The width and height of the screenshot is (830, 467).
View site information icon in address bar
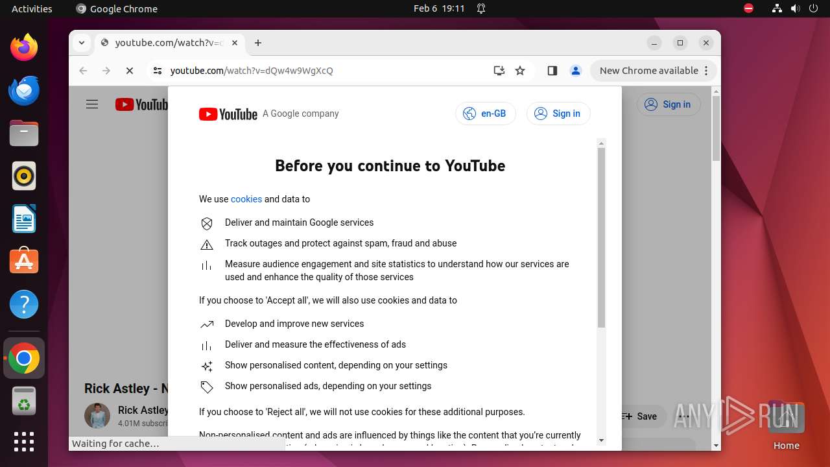click(x=158, y=71)
